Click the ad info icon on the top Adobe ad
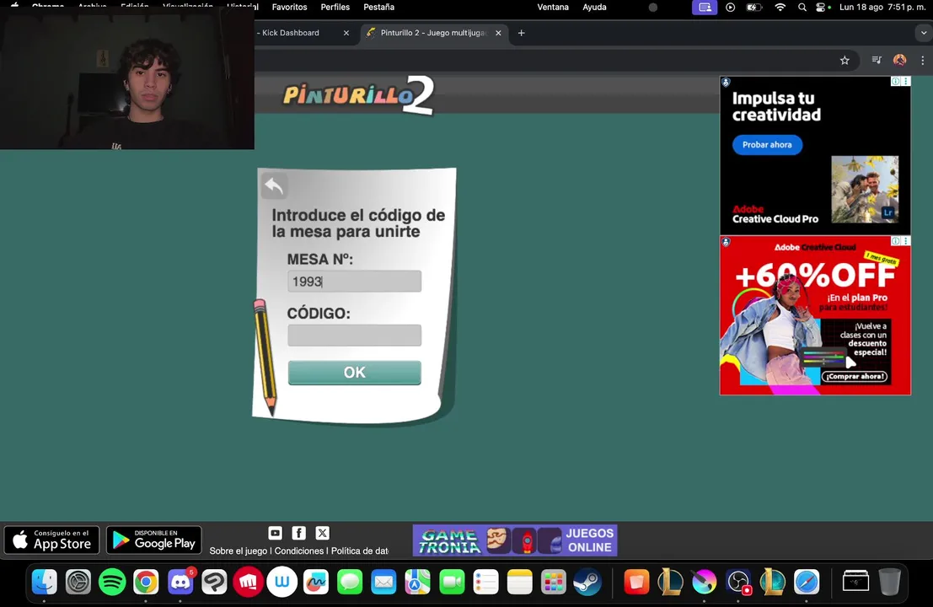Viewport: 933px width, 607px height. coord(895,82)
